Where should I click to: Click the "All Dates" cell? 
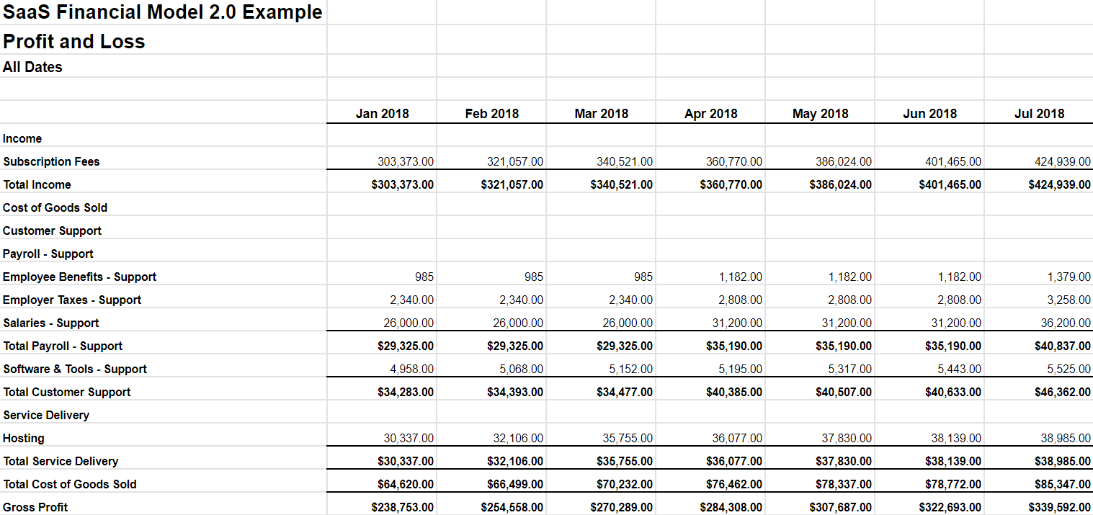coord(32,67)
